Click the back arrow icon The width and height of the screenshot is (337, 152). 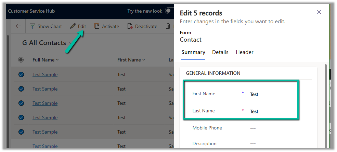18,26
